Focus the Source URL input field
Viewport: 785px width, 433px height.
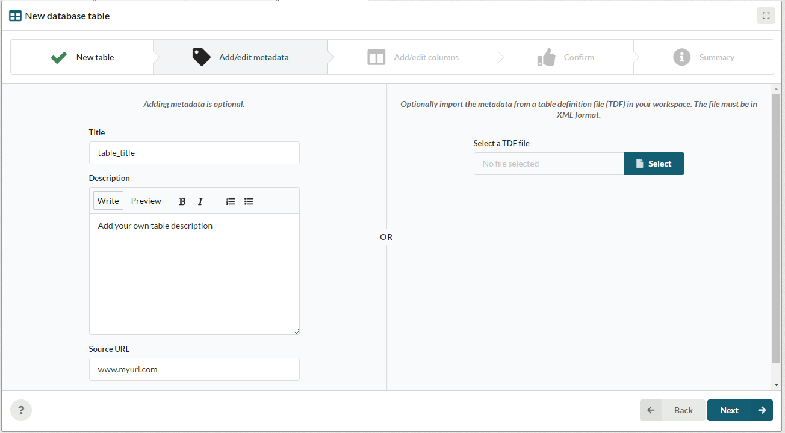point(194,369)
